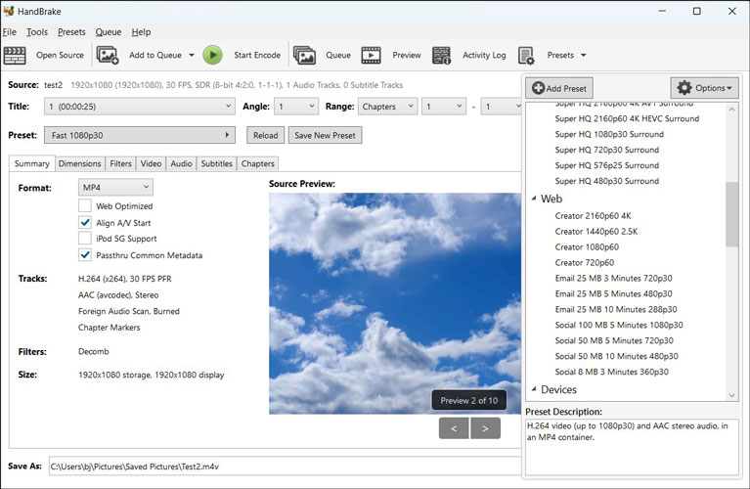Screen dimensions: 750x489
Task: Select Social 8 MB 3 Minutes 360p30
Action: (611, 372)
